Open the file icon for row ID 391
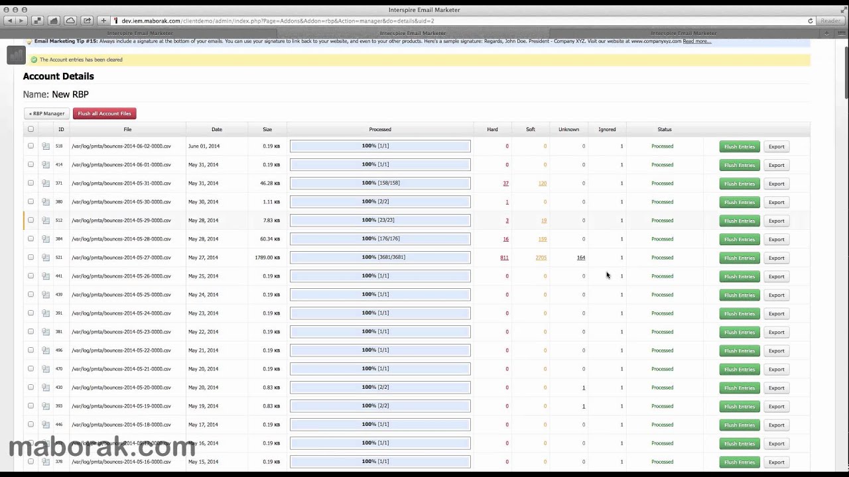This screenshot has height=477, width=849. click(46, 313)
